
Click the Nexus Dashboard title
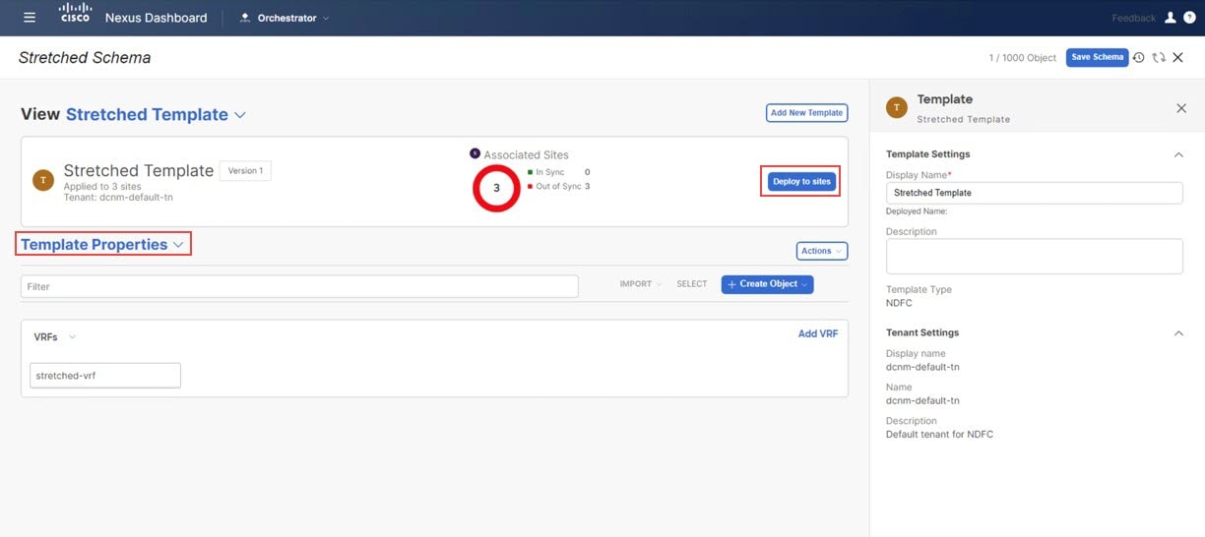click(156, 18)
